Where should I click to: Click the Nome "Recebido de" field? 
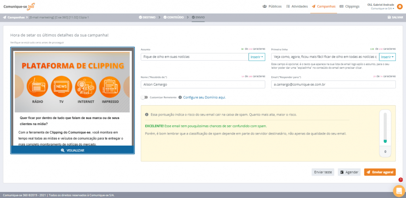tap(203, 85)
